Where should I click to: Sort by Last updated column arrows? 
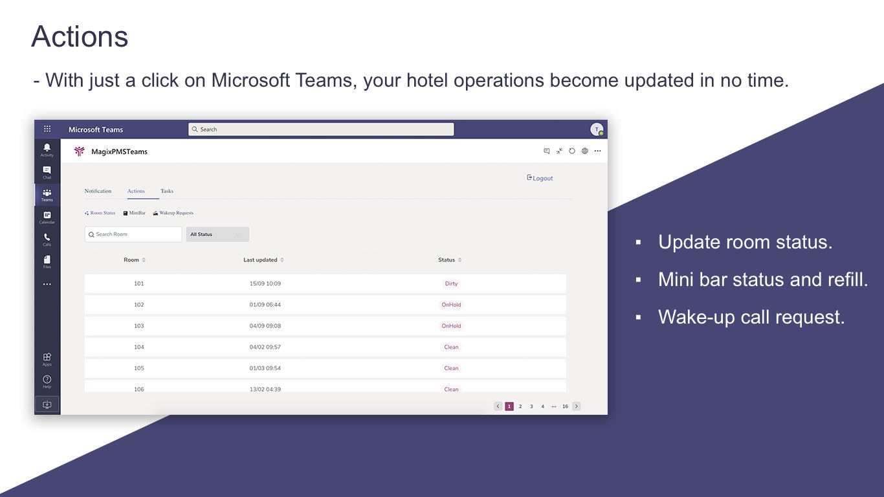pos(282,260)
